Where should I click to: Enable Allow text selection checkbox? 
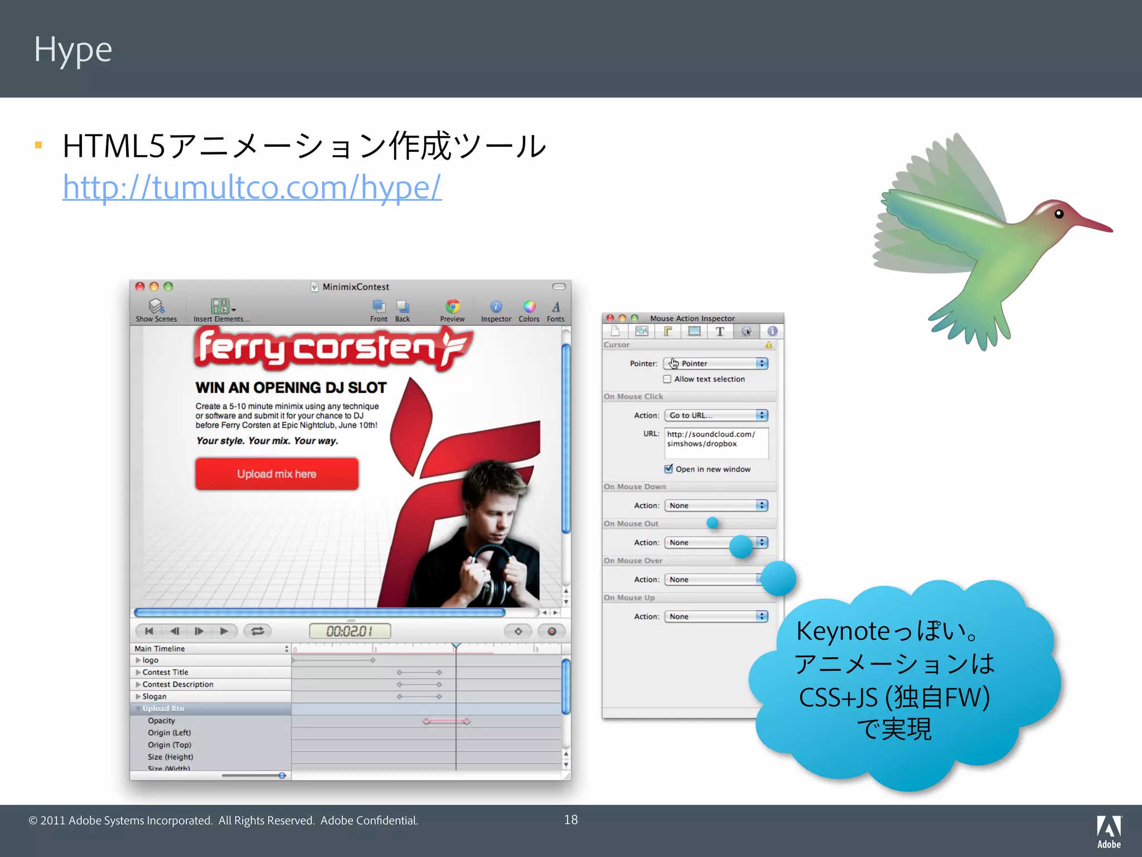[667, 379]
